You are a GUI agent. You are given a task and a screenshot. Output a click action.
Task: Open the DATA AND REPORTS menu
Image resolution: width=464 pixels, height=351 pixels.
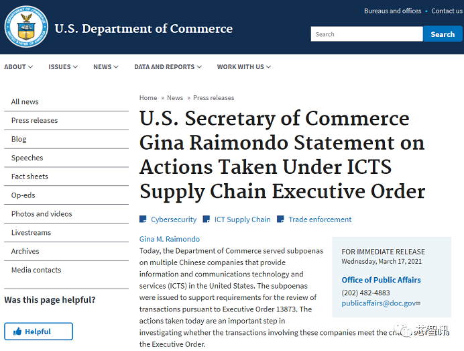point(168,67)
